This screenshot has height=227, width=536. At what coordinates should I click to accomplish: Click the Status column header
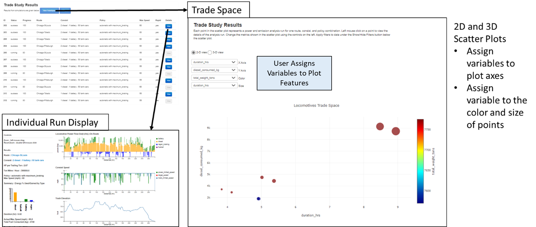coord(14,20)
